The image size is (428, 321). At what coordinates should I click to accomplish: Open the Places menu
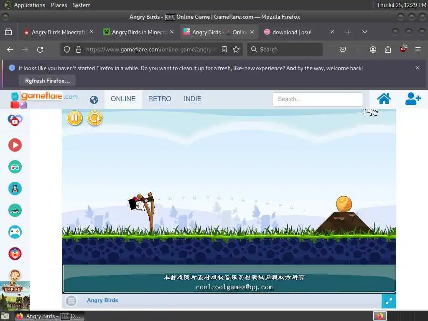(59, 5)
